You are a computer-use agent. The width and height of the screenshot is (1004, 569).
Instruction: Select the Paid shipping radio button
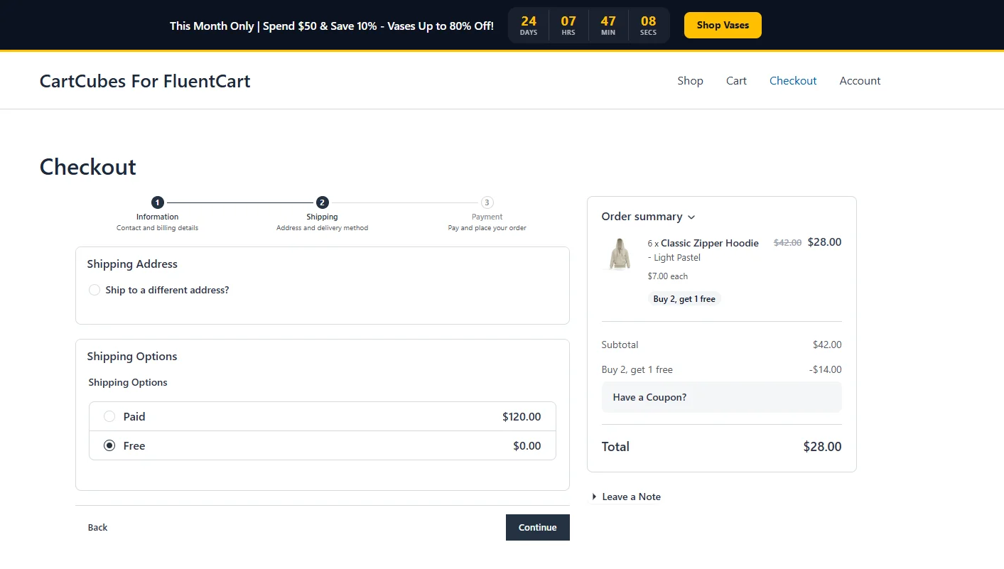(x=109, y=416)
